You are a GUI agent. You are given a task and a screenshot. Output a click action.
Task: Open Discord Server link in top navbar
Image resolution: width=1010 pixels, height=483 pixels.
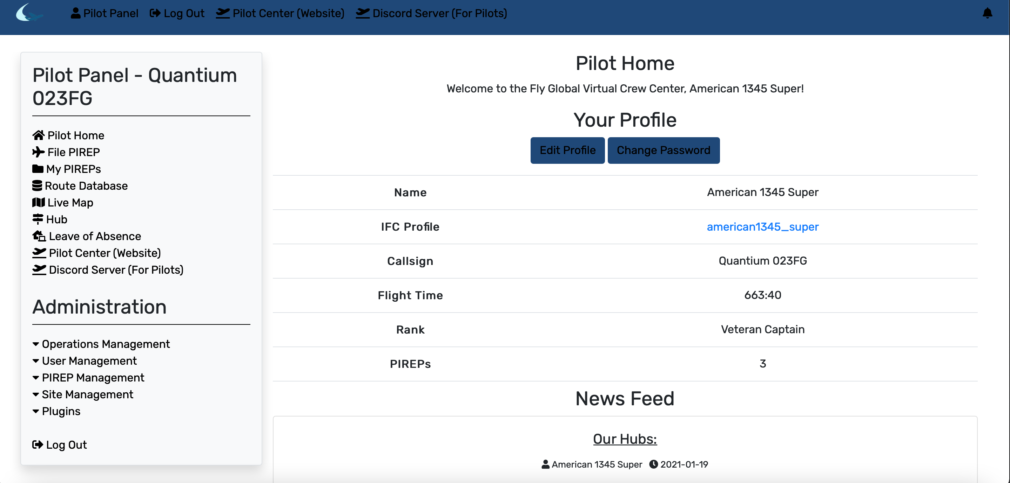point(431,13)
